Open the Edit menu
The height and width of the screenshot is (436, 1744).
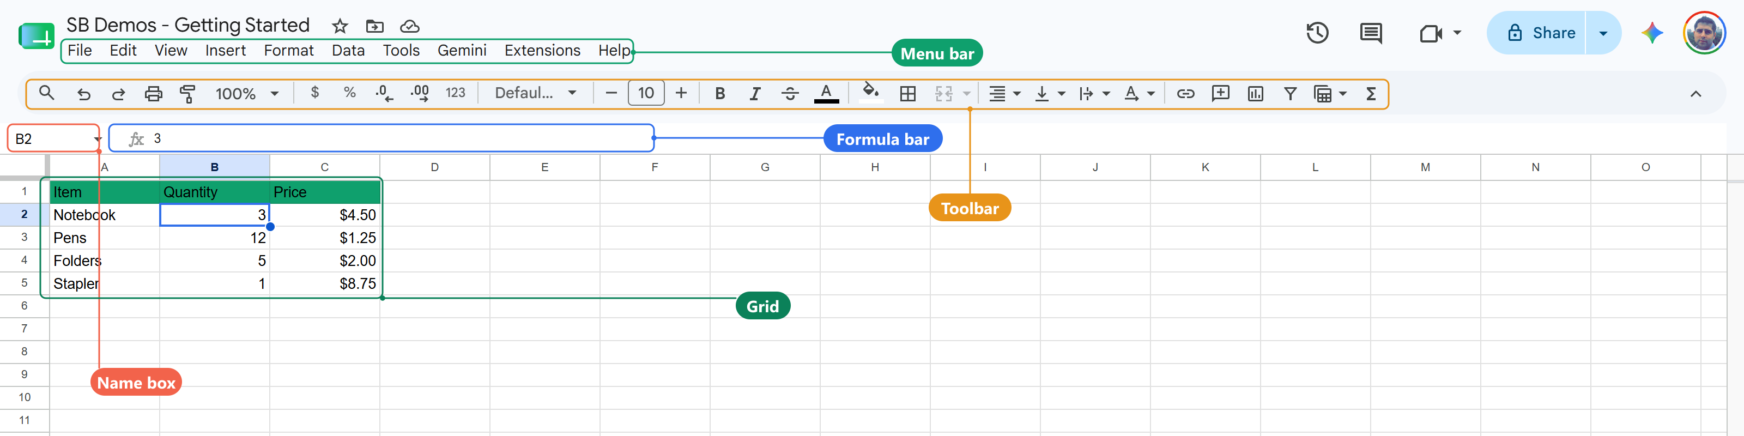(x=123, y=50)
